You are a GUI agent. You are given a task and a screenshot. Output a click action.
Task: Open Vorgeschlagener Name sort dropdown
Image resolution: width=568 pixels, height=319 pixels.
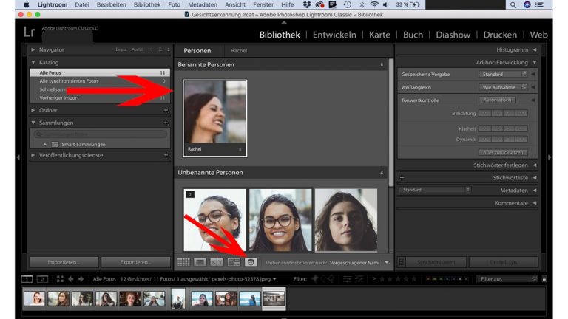pos(359,263)
